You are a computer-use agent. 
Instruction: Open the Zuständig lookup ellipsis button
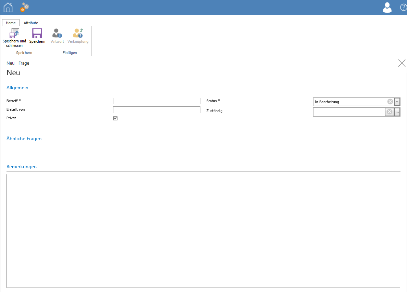[x=397, y=112]
